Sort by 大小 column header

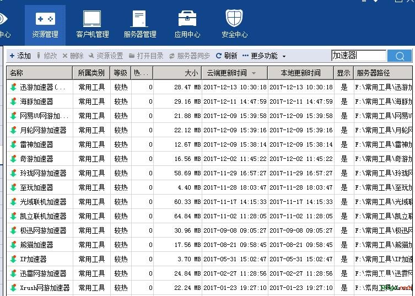tap(177, 73)
